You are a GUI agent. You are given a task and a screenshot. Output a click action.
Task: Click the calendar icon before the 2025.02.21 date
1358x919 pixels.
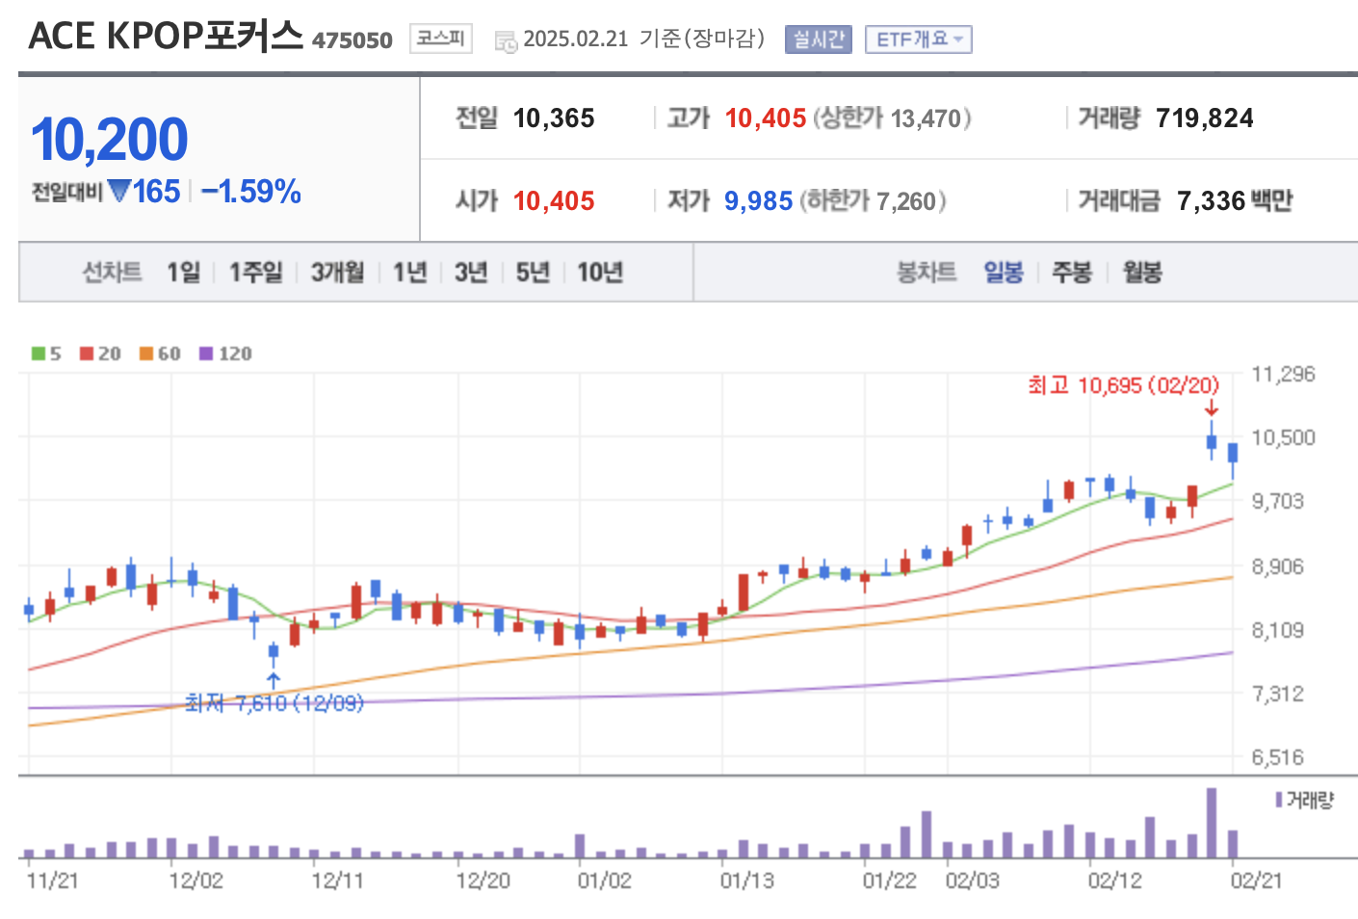tap(506, 41)
